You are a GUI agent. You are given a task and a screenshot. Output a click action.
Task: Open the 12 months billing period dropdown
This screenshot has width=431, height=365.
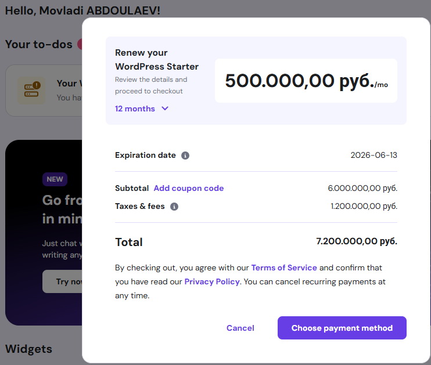click(x=135, y=109)
